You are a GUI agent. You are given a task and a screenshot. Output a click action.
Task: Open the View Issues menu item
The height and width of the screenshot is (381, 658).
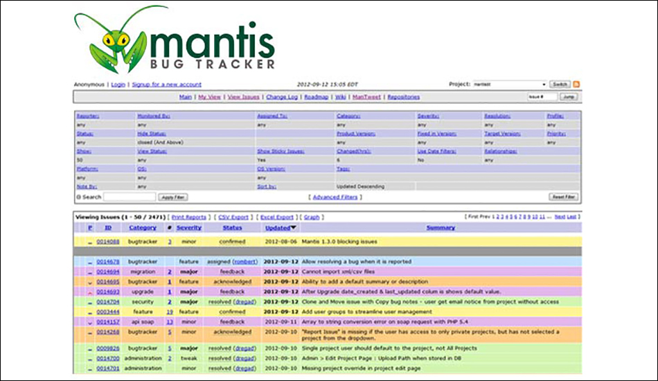243,97
